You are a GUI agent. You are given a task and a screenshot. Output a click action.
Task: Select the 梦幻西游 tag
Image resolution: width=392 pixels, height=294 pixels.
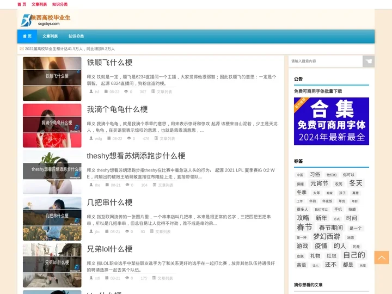point(327,236)
